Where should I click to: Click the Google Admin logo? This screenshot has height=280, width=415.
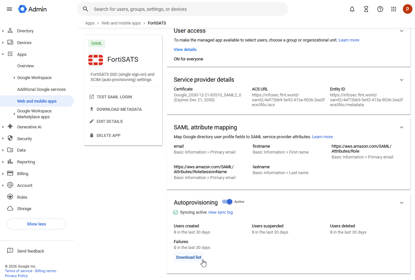[x=32, y=9]
